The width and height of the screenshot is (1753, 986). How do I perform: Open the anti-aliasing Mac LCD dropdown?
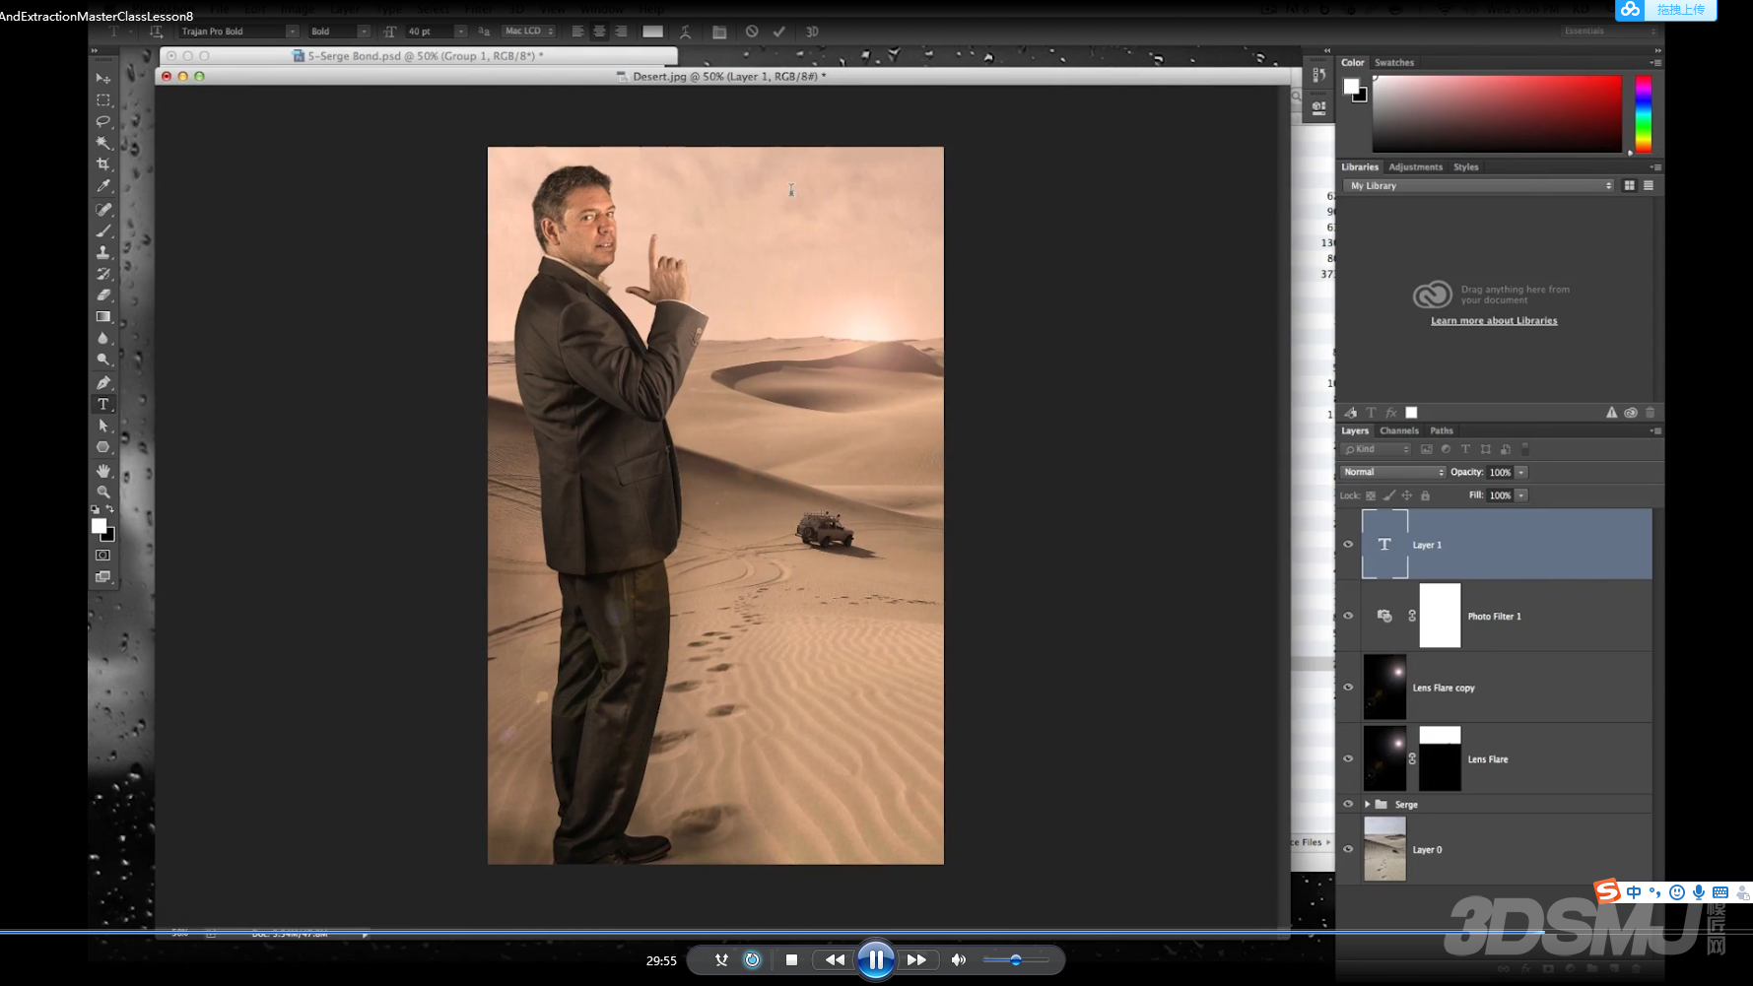(x=529, y=32)
